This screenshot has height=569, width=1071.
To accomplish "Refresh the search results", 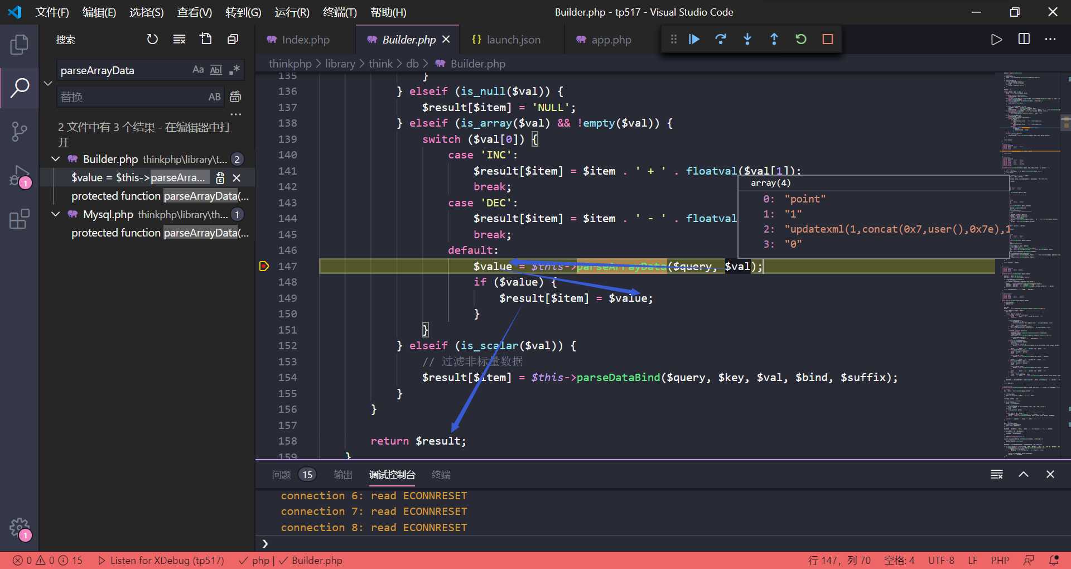I will tap(152, 39).
